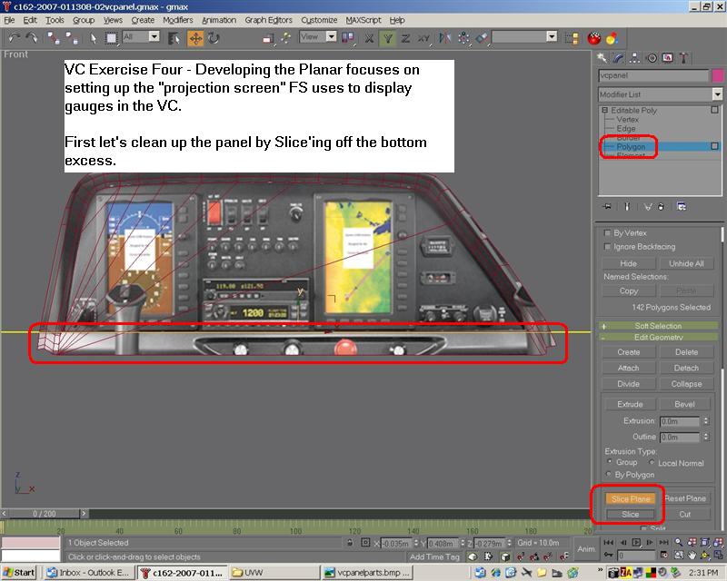Select the Local Normal extrusion type radio
The width and height of the screenshot is (727, 581).
click(x=652, y=462)
